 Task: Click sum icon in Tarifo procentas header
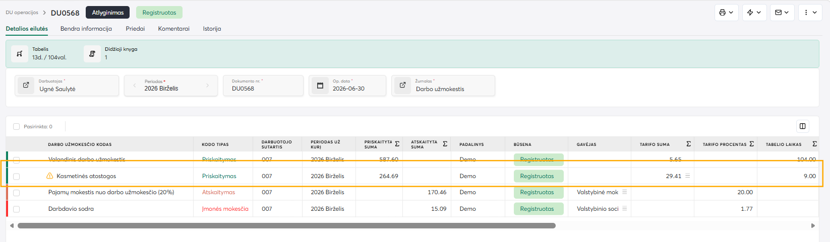pos(752,144)
